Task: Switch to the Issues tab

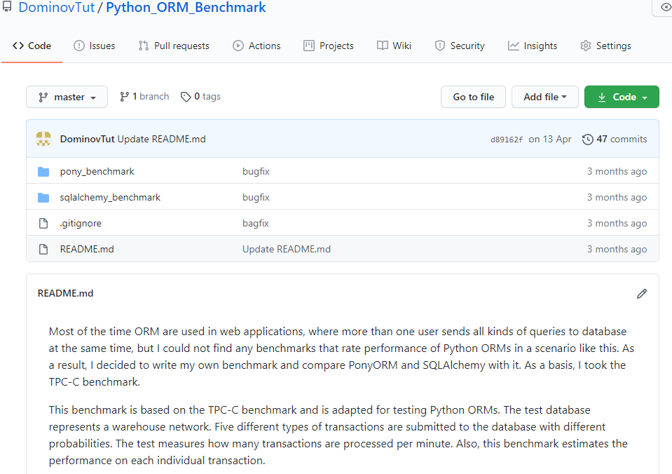Action: 95,46
